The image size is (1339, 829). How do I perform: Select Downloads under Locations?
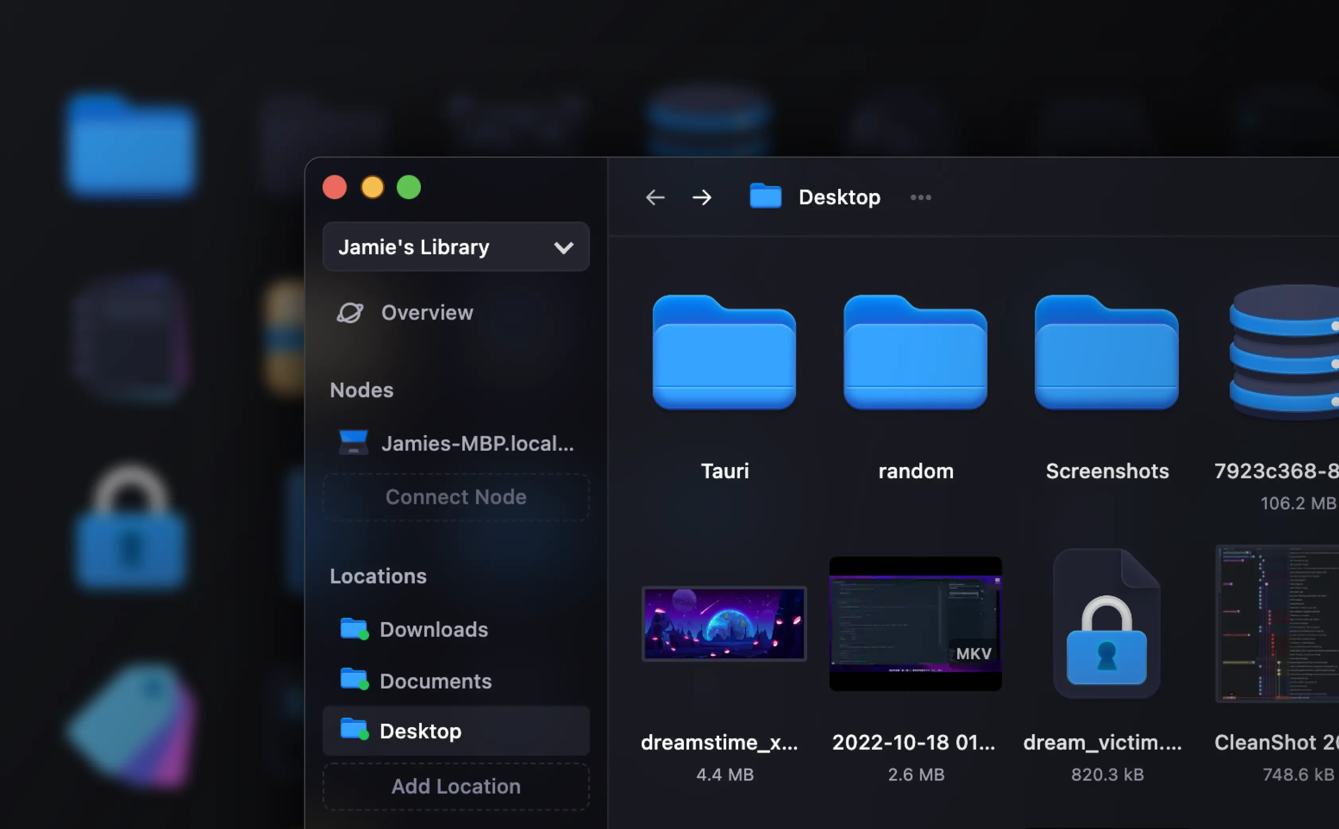click(433, 629)
